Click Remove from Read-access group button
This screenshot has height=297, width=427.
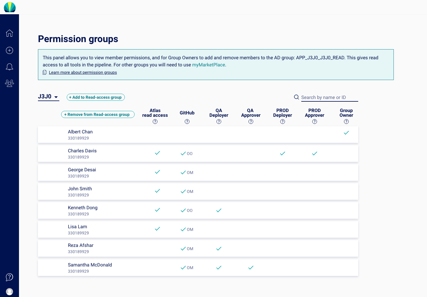[98, 114]
